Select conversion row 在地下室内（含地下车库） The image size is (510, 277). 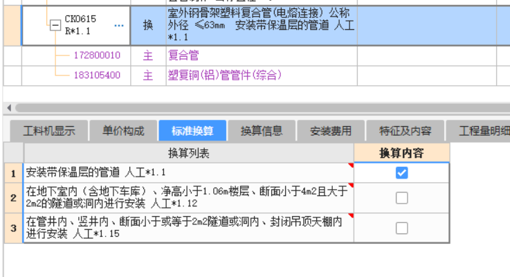(x=189, y=198)
